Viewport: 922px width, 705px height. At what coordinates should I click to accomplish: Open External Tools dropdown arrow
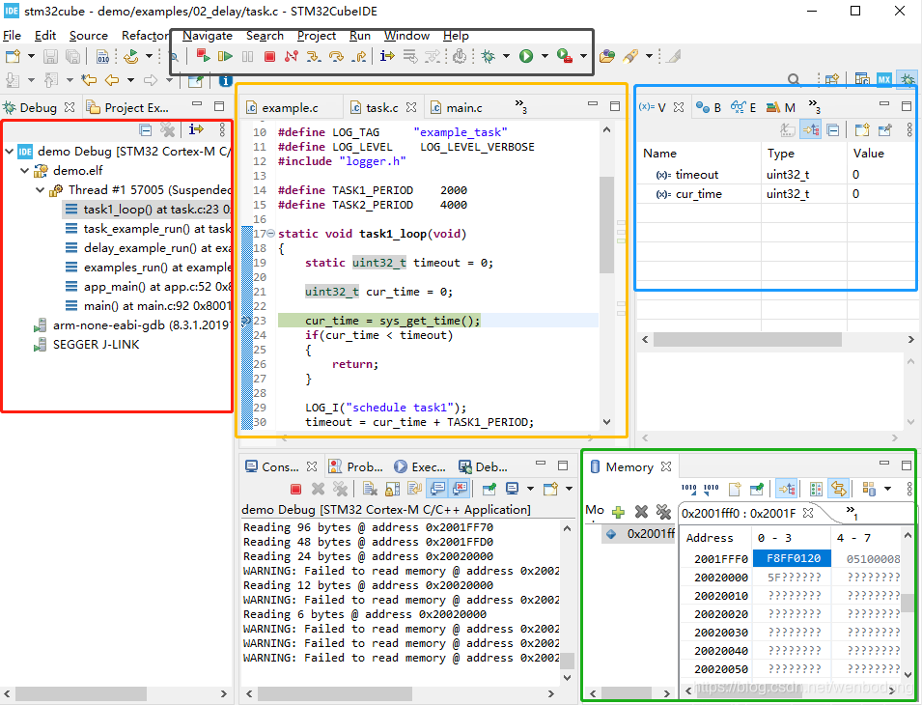coord(583,56)
